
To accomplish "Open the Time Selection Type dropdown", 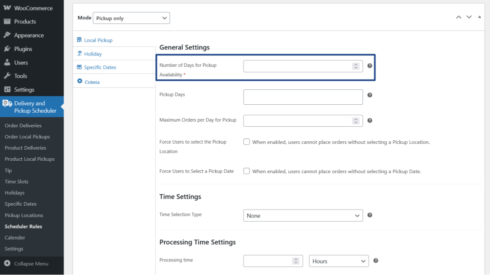I will click(x=303, y=216).
